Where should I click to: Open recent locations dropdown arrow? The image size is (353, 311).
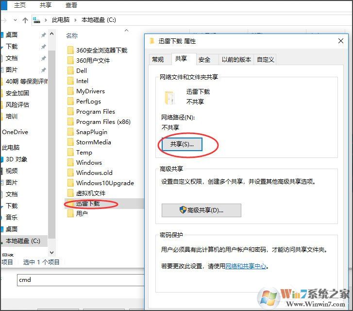click(15, 20)
